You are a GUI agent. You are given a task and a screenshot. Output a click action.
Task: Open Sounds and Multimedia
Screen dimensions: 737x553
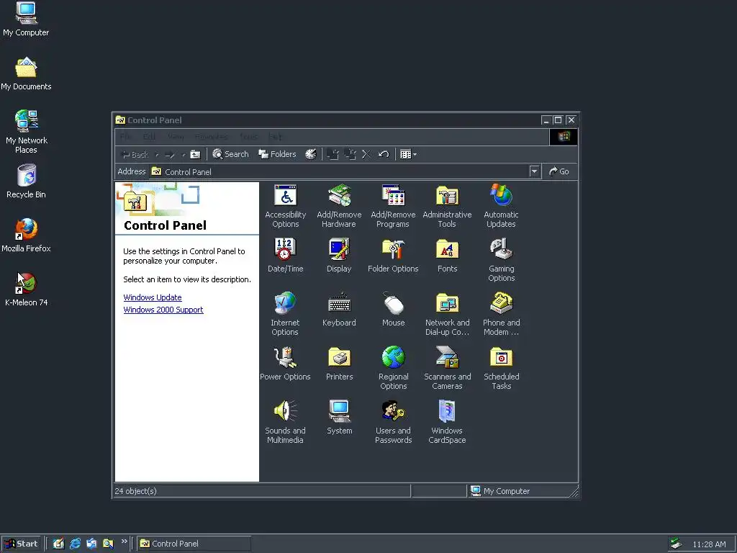[x=285, y=422]
